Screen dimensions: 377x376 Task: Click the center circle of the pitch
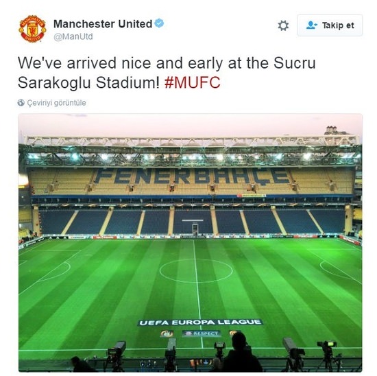coord(196,271)
